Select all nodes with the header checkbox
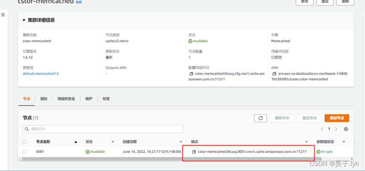This screenshot has height=171, width=365. [24, 141]
